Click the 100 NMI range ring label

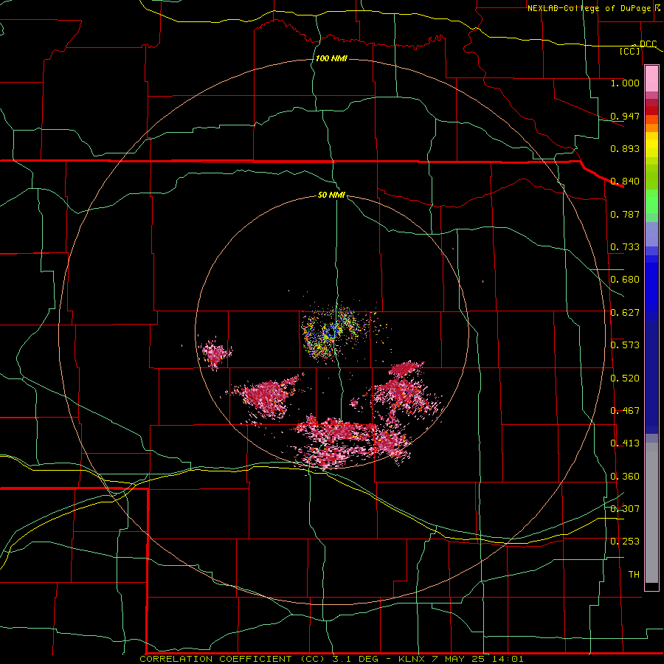pyautogui.click(x=331, y=58)
